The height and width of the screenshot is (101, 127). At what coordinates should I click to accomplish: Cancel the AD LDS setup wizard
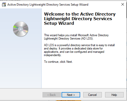pos(92,95)
